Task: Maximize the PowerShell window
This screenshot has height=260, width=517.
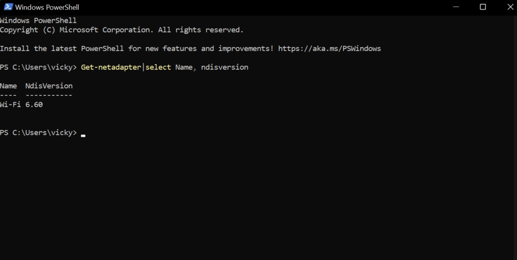Action: 483,7
